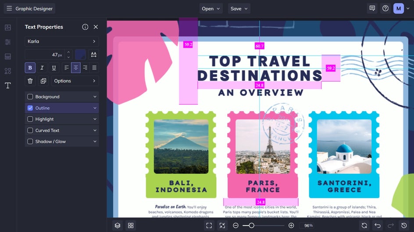This screenshot has width=414, height=232.
Task: Open the hamburger main menu
Action: [9, 8]
